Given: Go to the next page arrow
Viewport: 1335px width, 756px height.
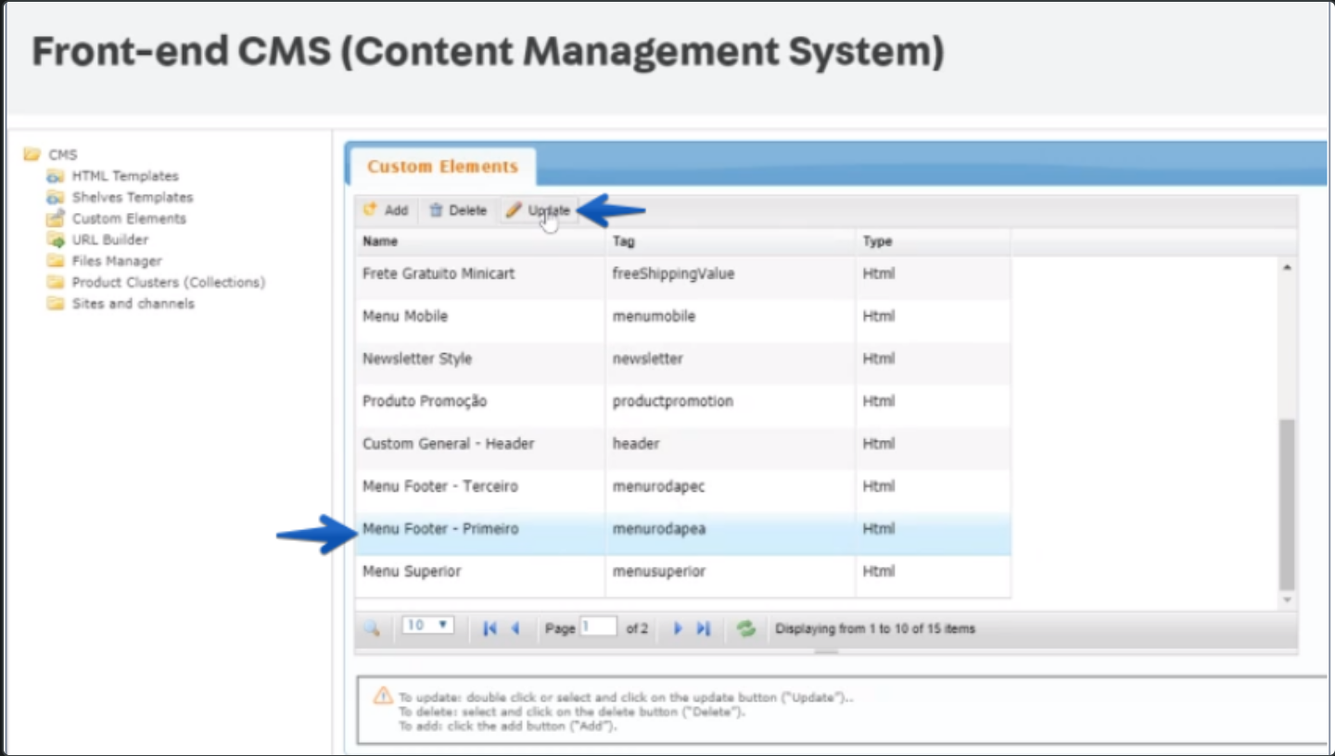Looking at the screenshot, I should (x=678, y=628).
